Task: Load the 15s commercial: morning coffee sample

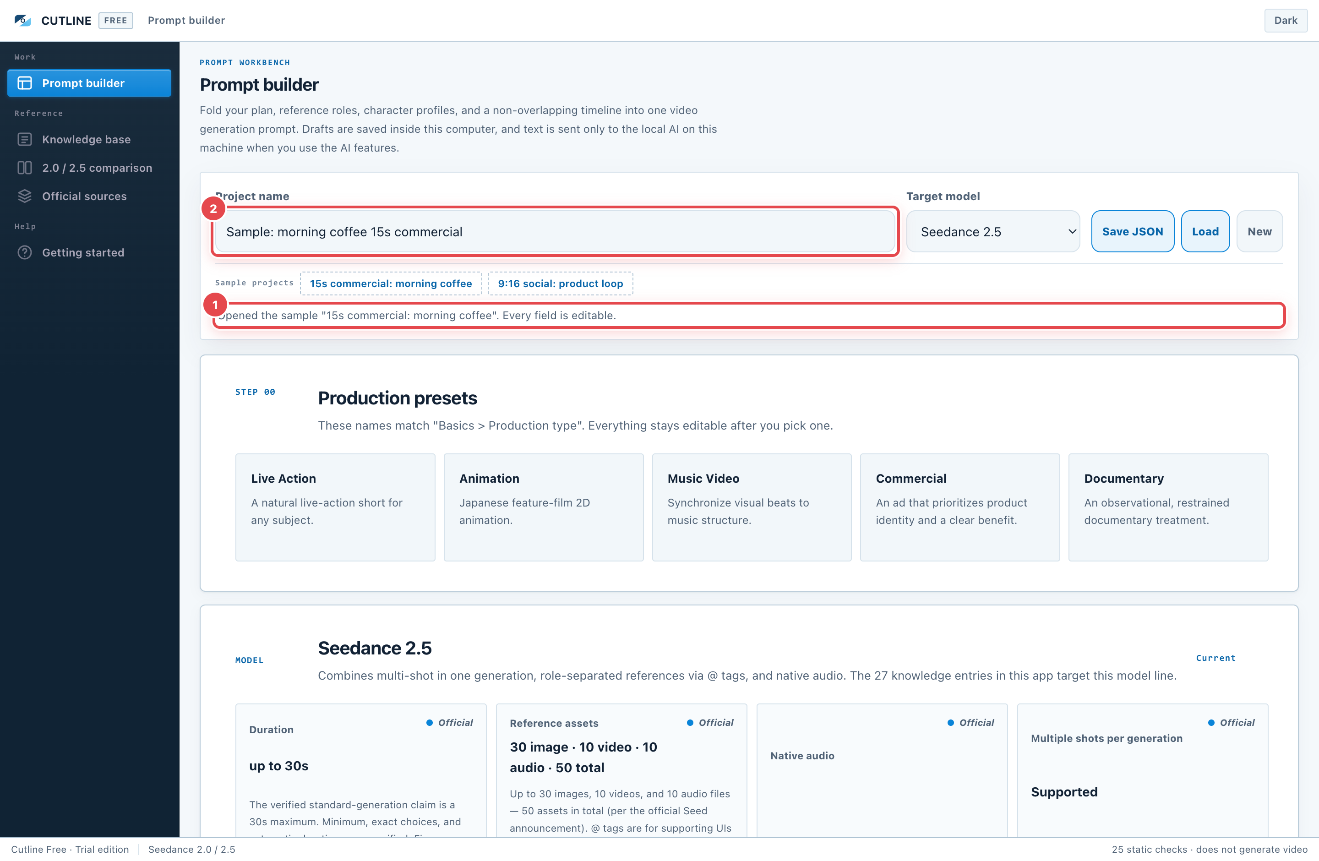Action: (x=391, y=283)
